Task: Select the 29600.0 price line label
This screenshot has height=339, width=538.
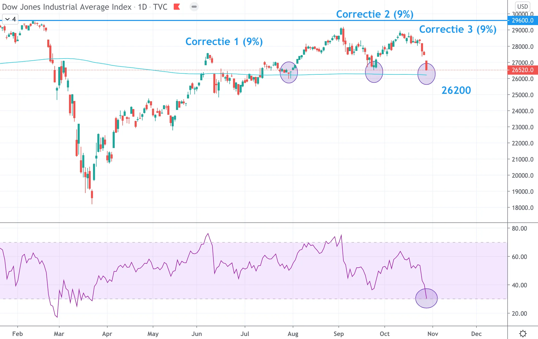Action: (523, 20)
